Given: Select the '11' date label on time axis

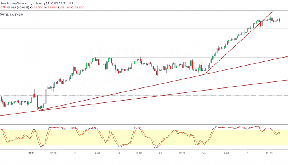Looking at the screenshot, I should tap(75, 153).
